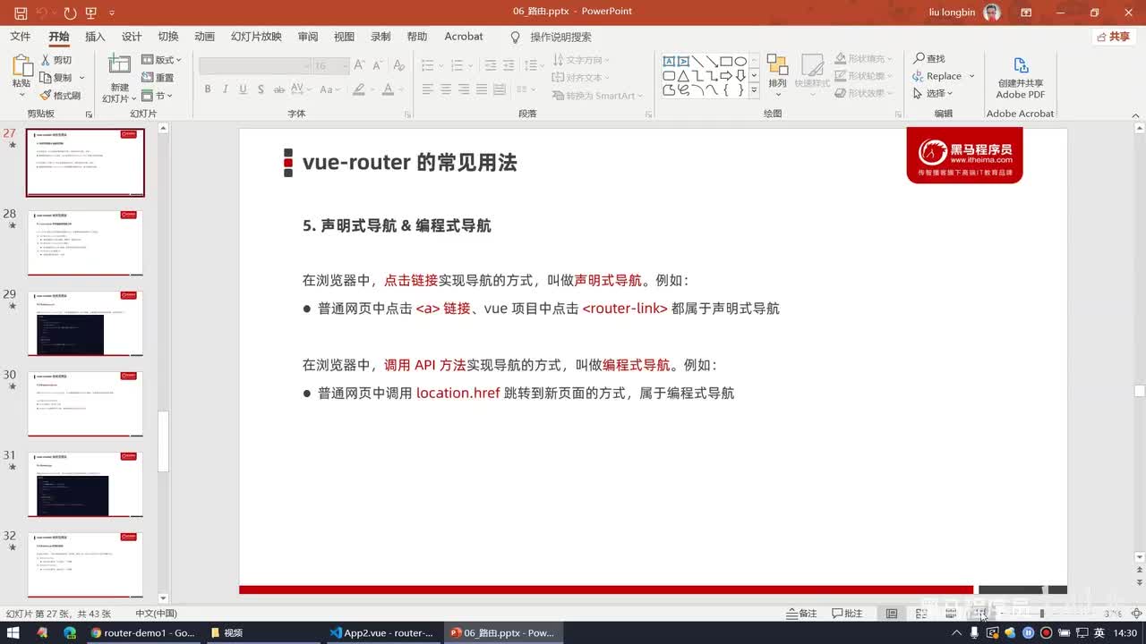Switch to the Acrobat tab
The width and height of the screenshot is (1146, 644).
pyautogui.click(x=464, y=37)
